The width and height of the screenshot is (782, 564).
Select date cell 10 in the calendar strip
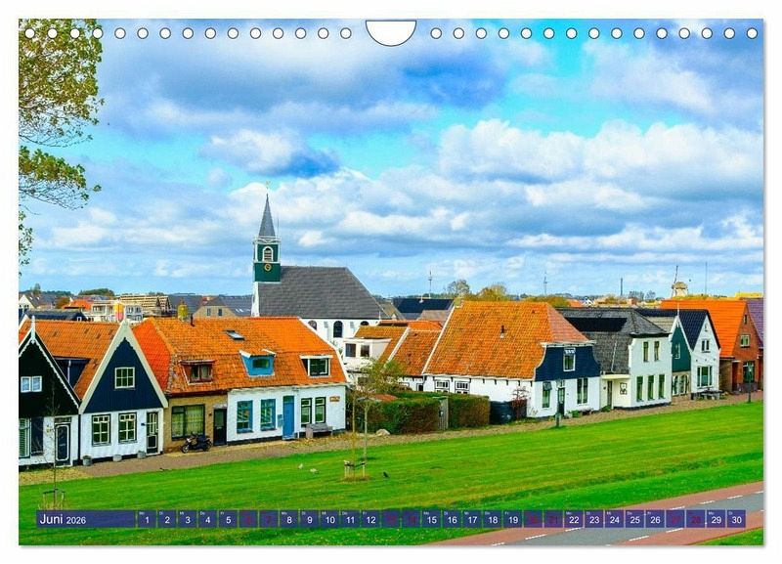329,519
